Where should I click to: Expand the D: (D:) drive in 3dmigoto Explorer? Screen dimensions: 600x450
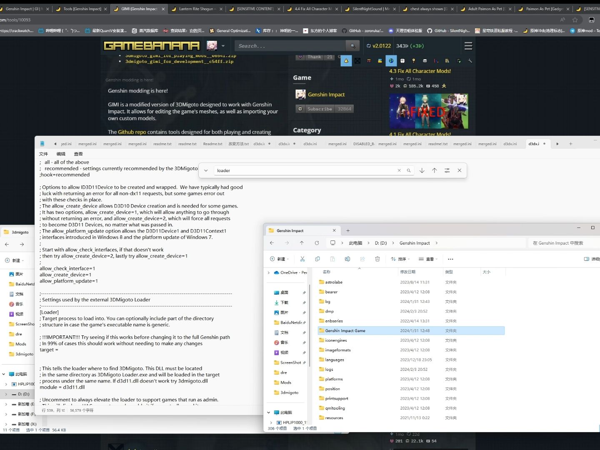6,394
